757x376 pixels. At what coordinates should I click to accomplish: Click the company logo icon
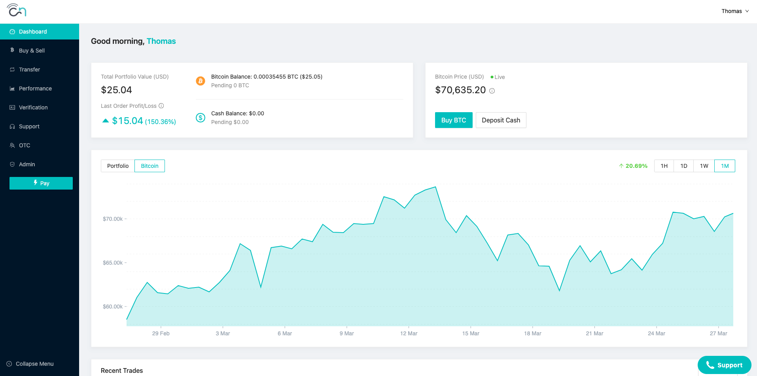pyautogui.click(x=17, y=10)
